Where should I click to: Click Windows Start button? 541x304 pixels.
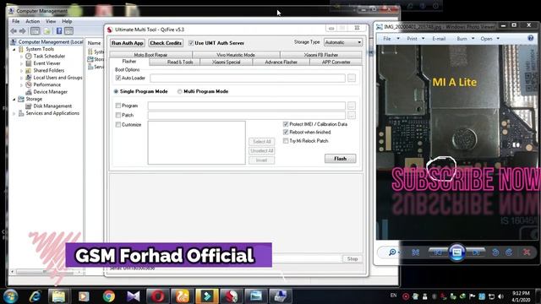click(x=10, y=296)
